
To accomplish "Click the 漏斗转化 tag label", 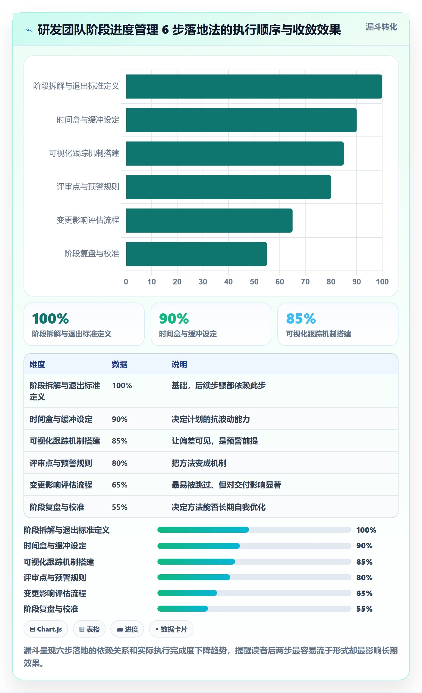I will [381, 27].
